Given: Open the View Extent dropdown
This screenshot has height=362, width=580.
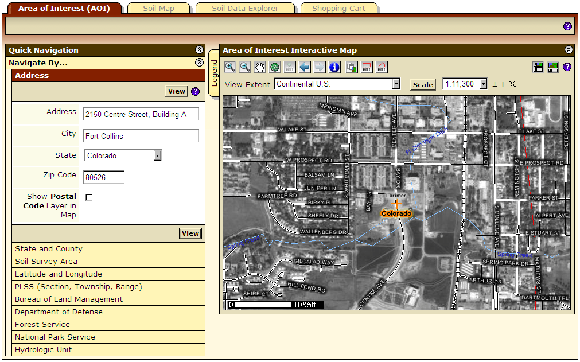Looking at the screenshot, I should coord(396,84).
